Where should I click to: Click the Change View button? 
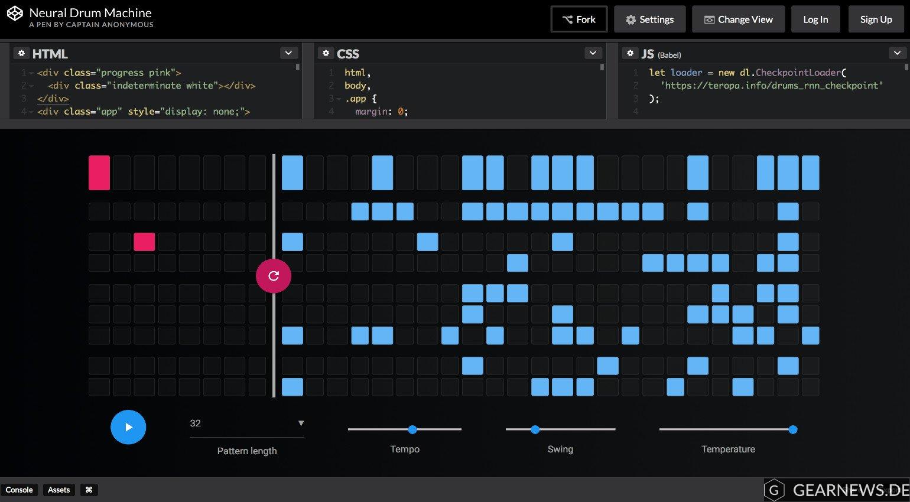(738, 19)
